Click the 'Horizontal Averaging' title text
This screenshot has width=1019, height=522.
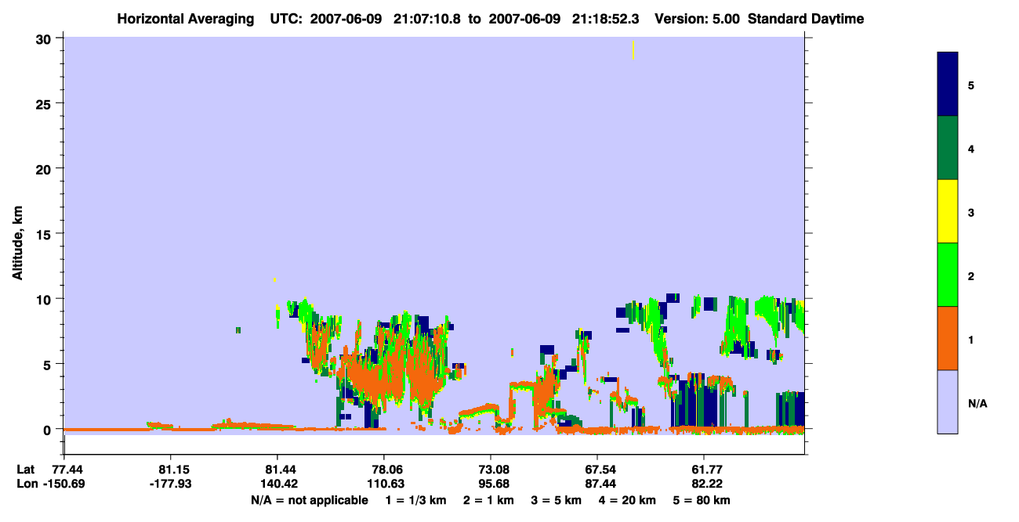coord(186,19)
